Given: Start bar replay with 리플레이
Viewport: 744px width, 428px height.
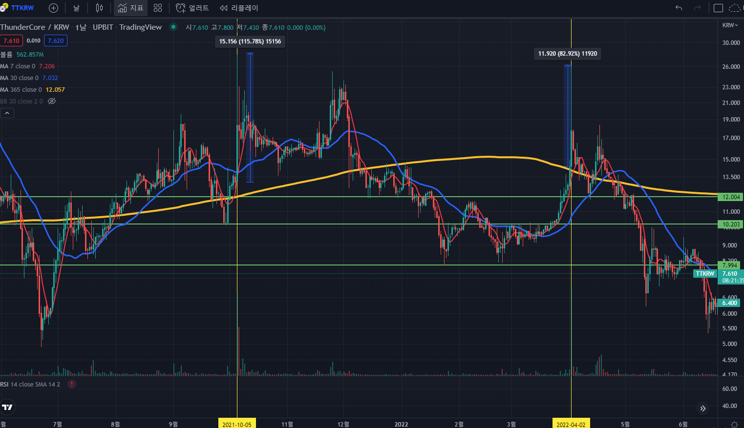Looking at the screenshot, I should pos(239,8).
